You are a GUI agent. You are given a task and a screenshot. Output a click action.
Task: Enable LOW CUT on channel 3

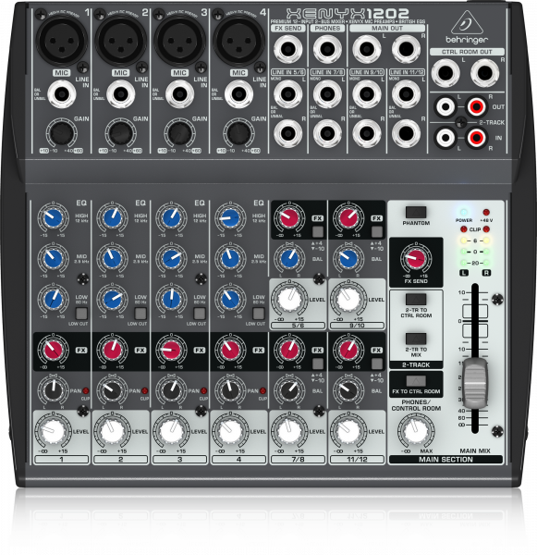pyautogui.click(x=200, y=314)
